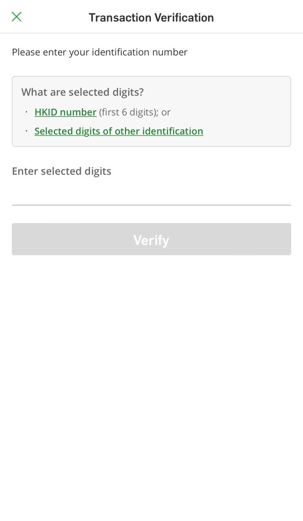This screenshot has width=303, height=521.
Task: Click the word 'Enter' above the input
Action: [25, 171]
